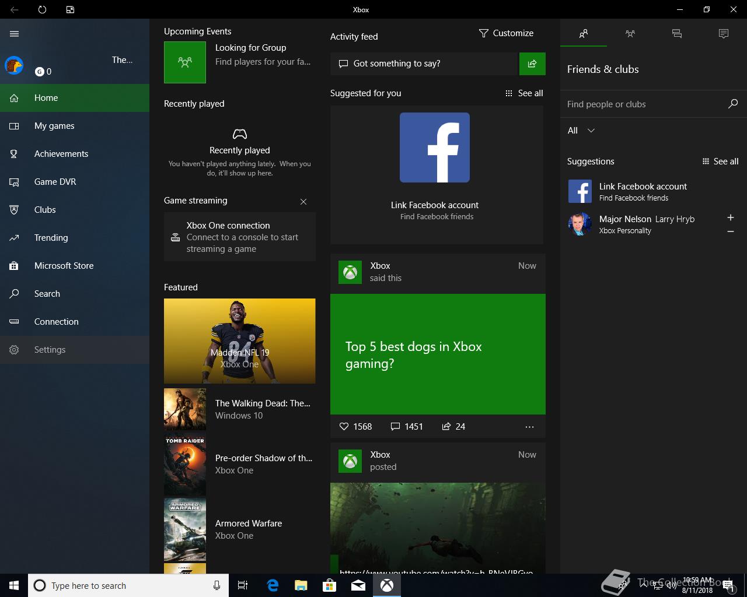Open Microsoft Store from taskbar
The width and height of the screenshot is (747, 597).
329,585
